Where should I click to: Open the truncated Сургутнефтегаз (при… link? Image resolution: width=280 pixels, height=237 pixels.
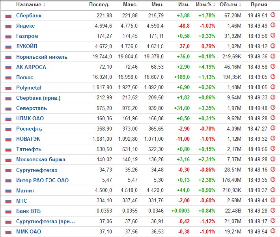pos(45,221)
